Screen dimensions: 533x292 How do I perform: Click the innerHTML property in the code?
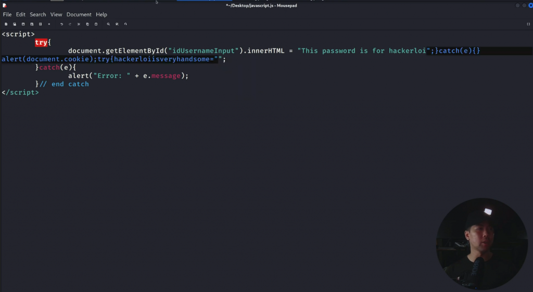tap(266, 50)
